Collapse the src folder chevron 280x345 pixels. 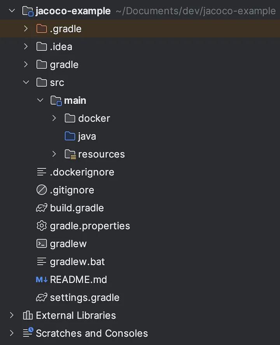click(x=26, y=82)
